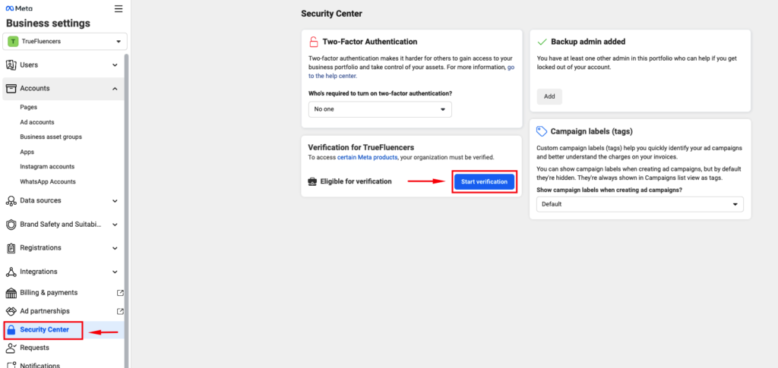778x368 pixels.
Task: Open the 'certain Meta products' link
Action: (x=368, y=158)
